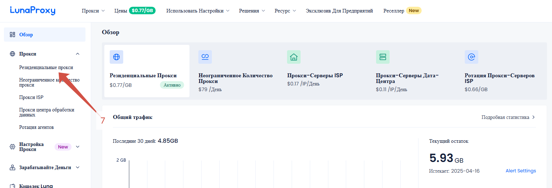Select Ротация агентов in sidebar
The height and width of the screenshot is (188, 552).
[x=36, y=127]
